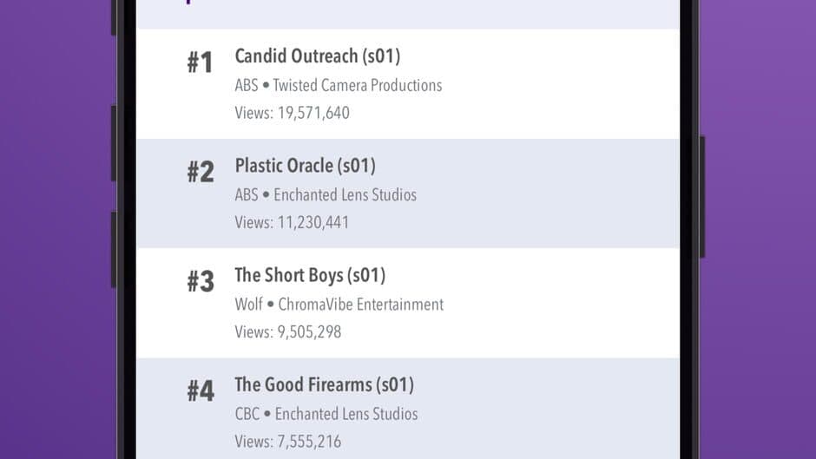
Task: Click the Wolf network label
Action: click(x=248, y=305)
